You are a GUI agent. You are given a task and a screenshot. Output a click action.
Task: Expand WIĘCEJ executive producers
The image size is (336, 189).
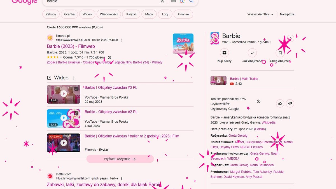coord(233,158)
